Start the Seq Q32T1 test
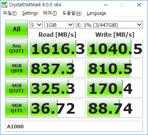148x135 pixels. [x=17, y=49]
